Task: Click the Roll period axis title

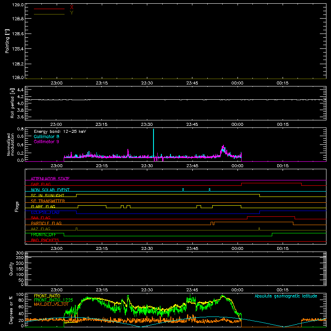Action: pyautogui.click(x=12, y=103)
